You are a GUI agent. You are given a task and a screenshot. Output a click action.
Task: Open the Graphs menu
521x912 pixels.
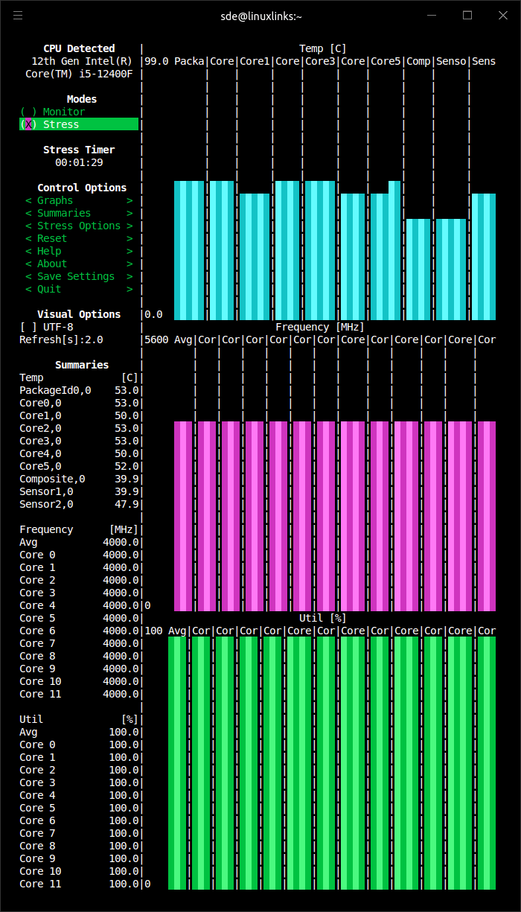click(79, 200)
